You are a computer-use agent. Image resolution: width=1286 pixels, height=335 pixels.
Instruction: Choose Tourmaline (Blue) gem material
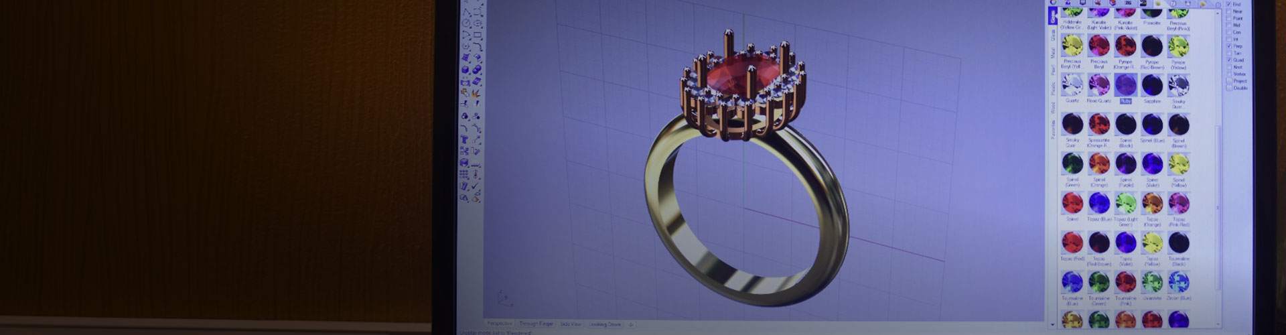(1072, 281)
